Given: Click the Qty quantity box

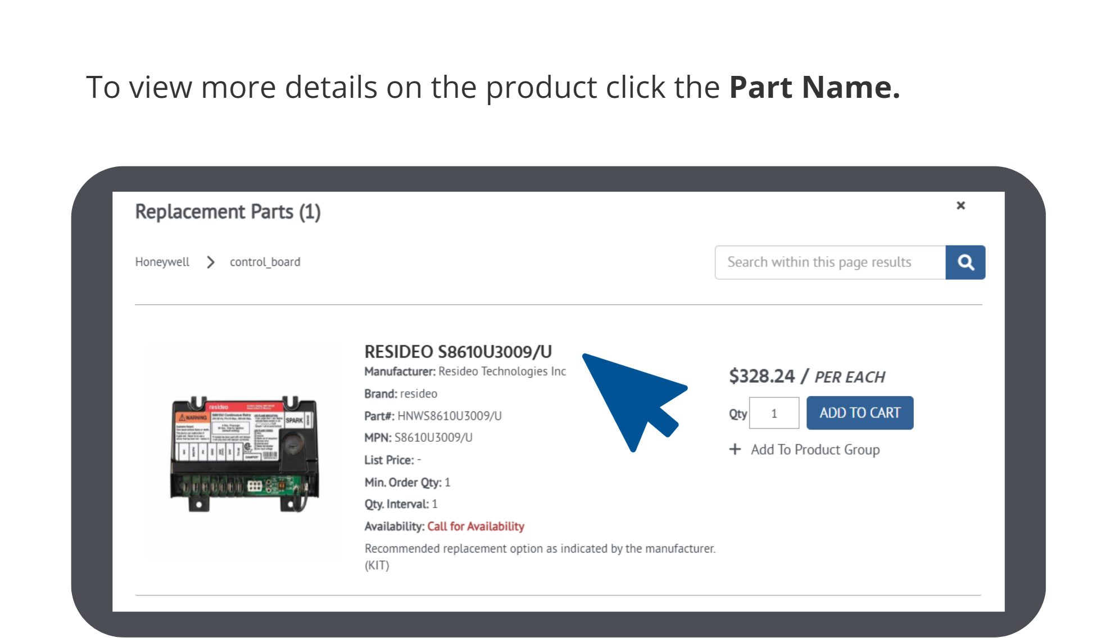Looking at the screenshot, I should (x=774, y=413).
